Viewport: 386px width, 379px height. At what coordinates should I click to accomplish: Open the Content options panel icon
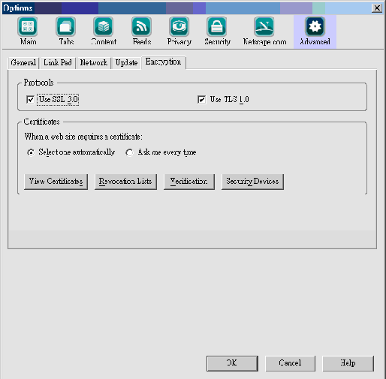coord(104,26)
